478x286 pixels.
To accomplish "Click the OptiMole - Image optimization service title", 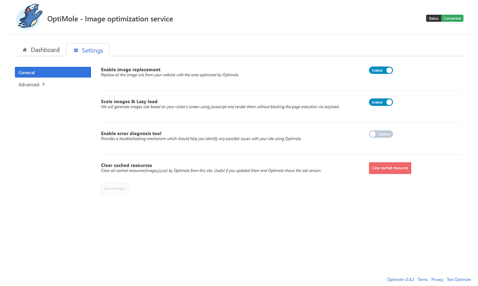I will [x=110, y=19].
